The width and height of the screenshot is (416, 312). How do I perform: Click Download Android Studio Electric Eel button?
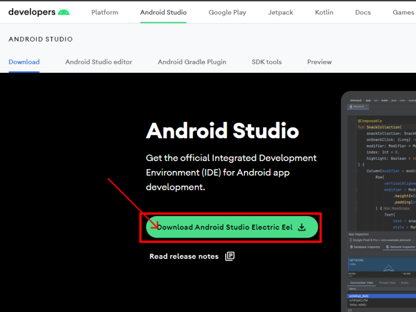[232, 227]
